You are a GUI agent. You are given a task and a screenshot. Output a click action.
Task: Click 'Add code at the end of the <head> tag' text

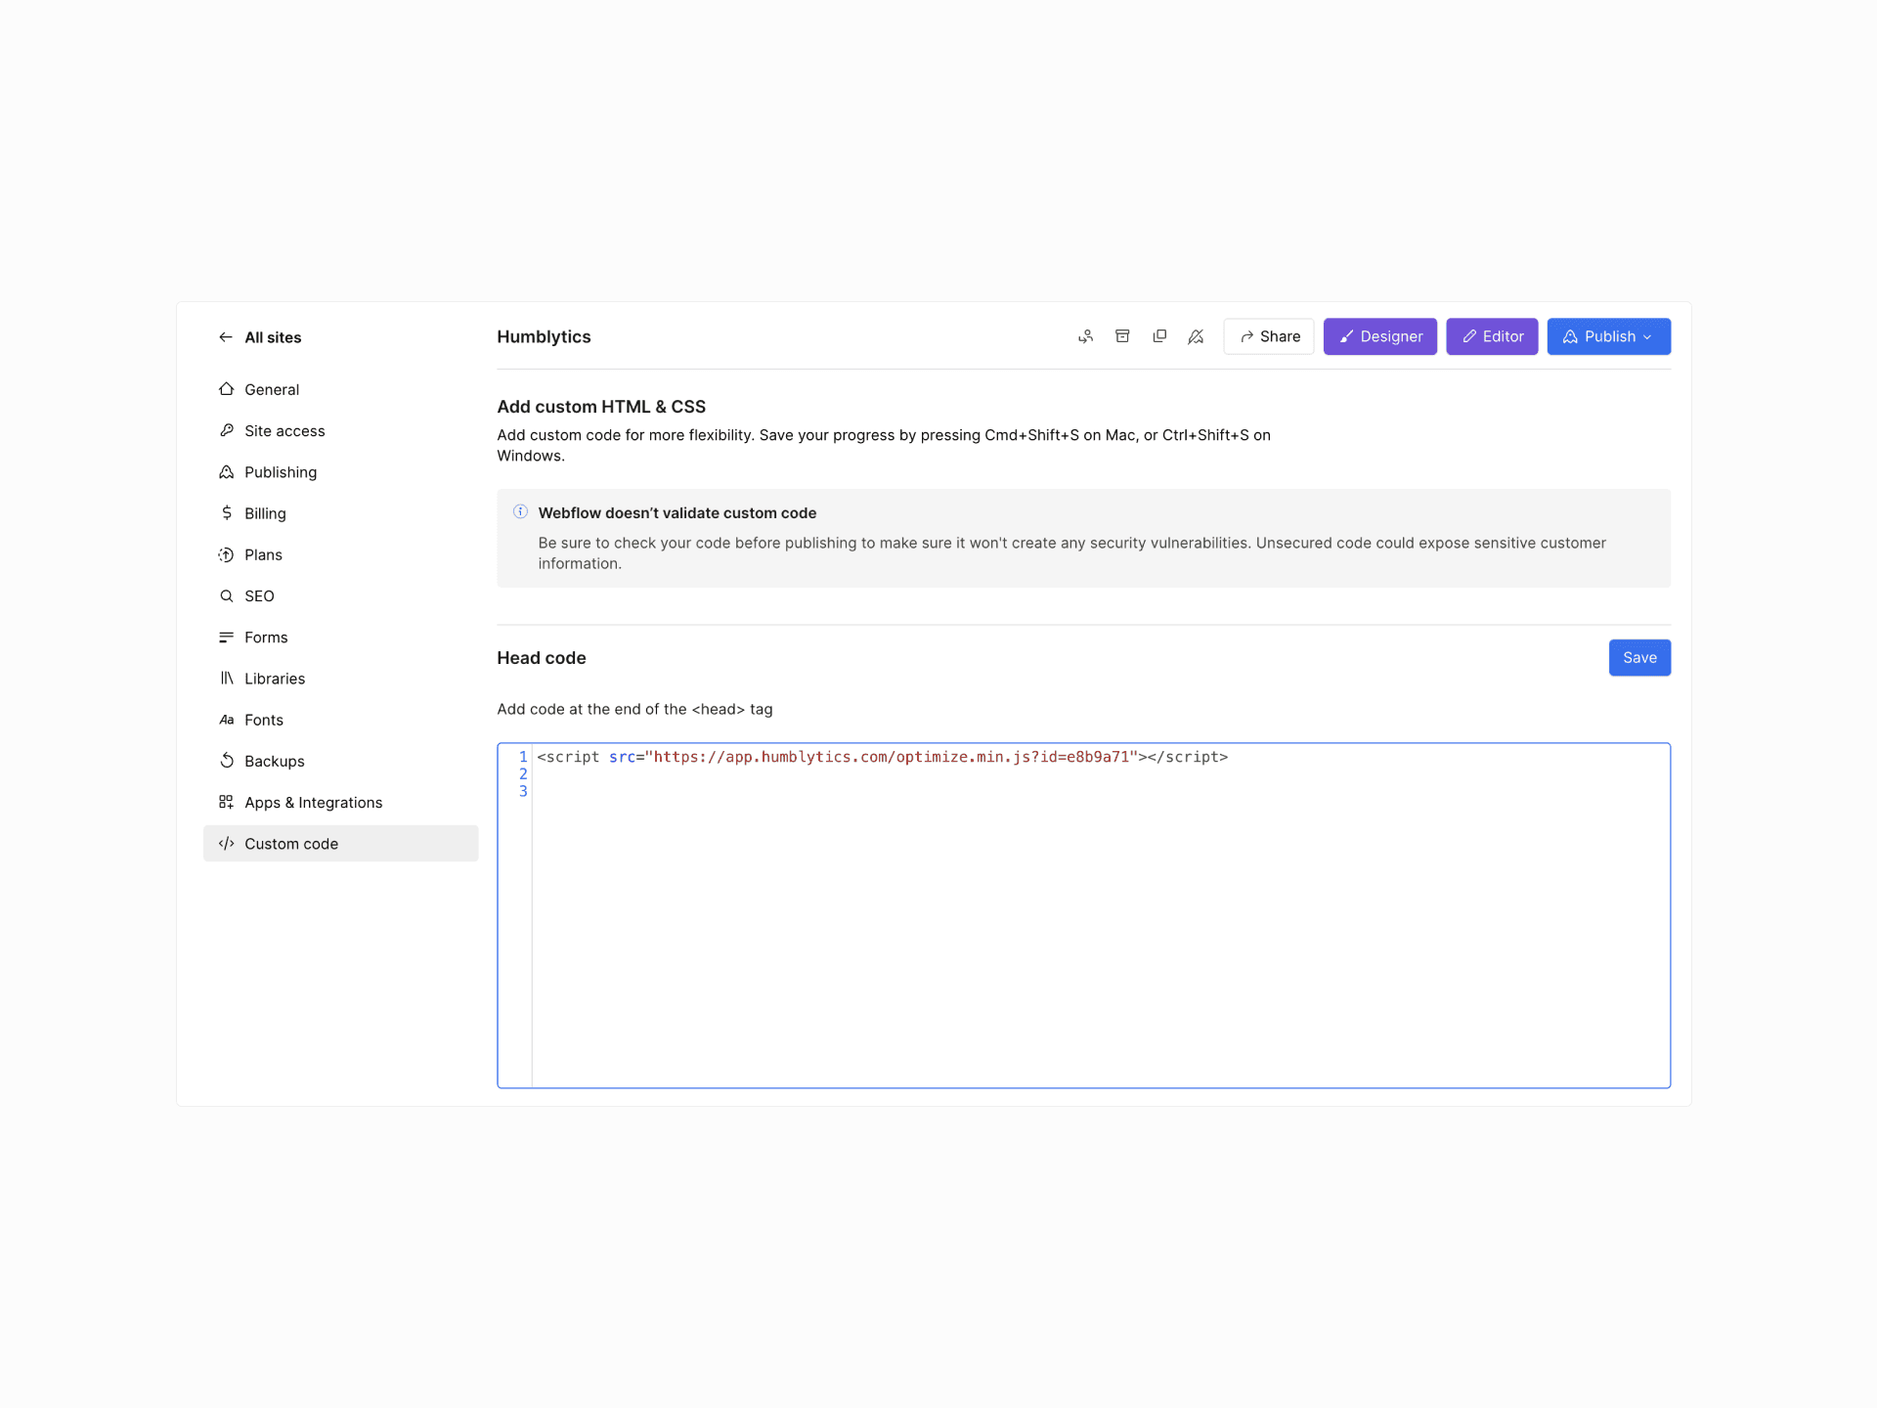634,709
